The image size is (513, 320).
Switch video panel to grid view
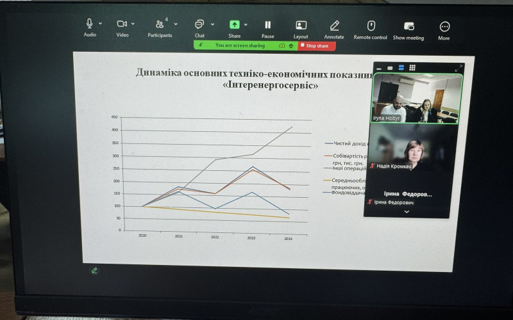click(412, 67)
